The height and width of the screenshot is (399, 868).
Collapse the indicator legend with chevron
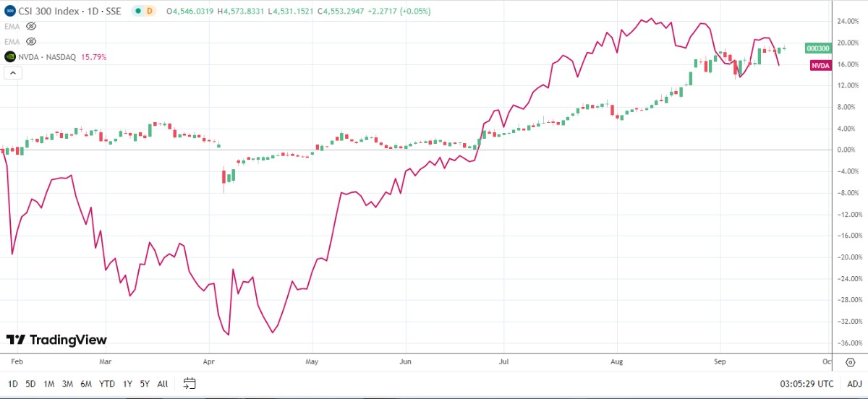12,73
